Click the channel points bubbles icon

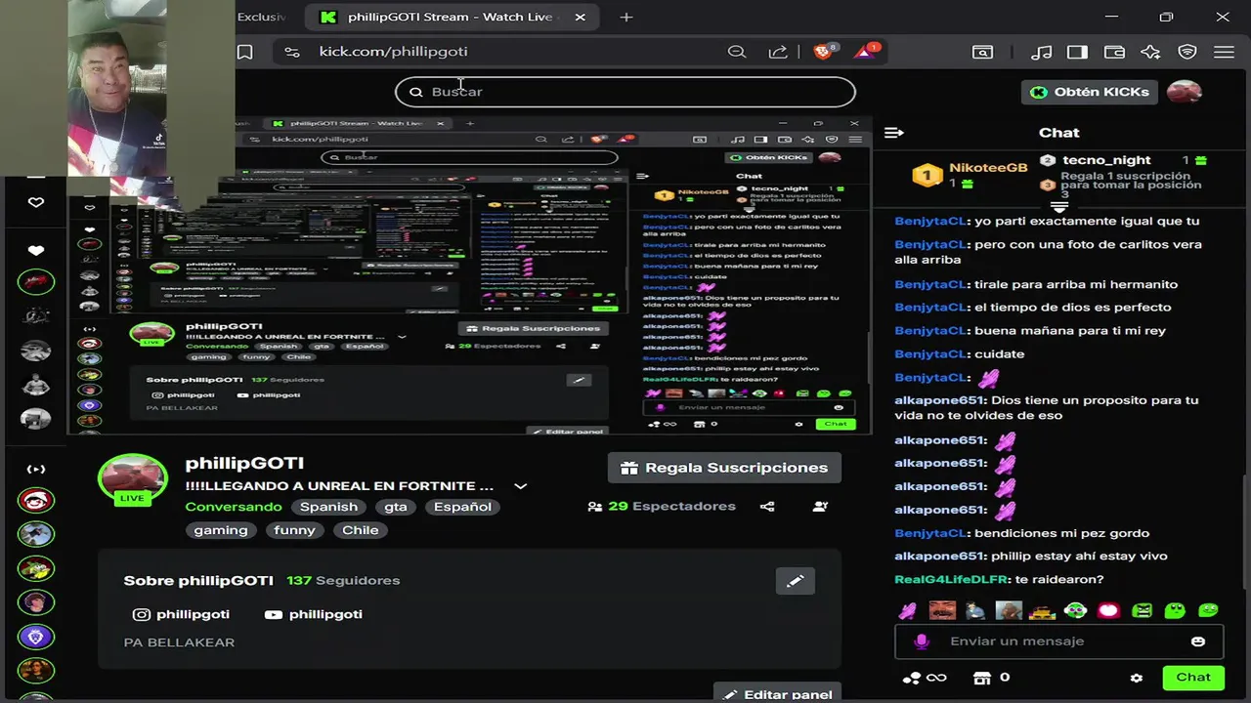click(x=911, y=678)
